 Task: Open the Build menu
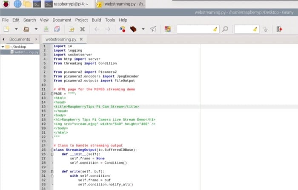pyautogui.click(x=96, y=20)
